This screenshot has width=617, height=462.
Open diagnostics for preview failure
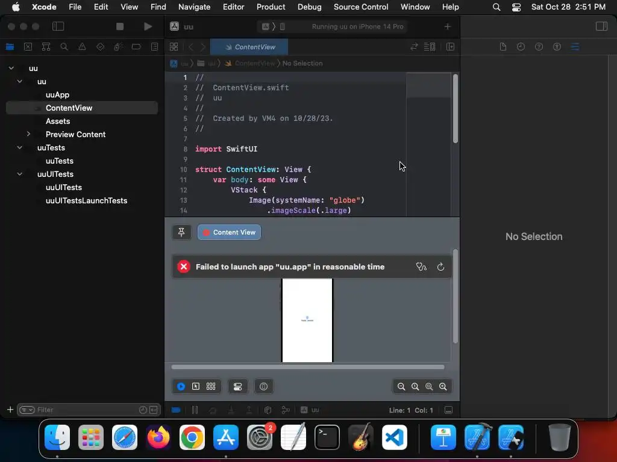421,266
